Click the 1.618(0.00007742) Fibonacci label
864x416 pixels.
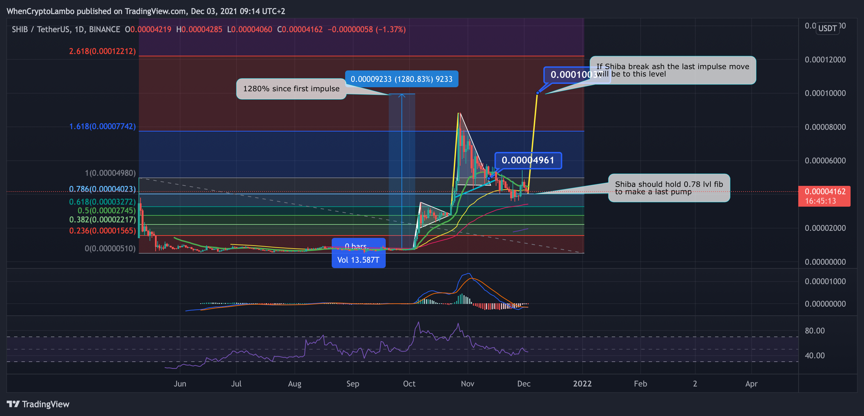102,126
